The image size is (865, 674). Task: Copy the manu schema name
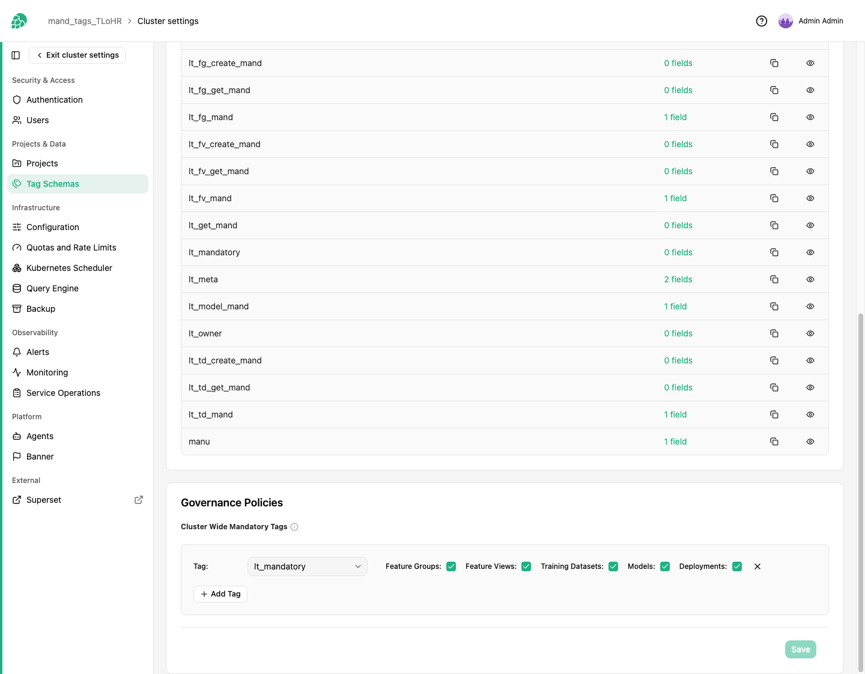(x=774, y=442)
